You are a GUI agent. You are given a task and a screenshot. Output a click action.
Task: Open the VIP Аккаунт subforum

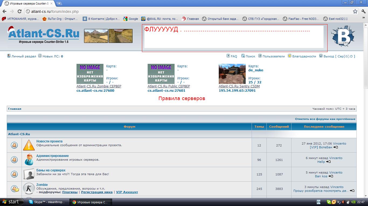coord(127,192)
